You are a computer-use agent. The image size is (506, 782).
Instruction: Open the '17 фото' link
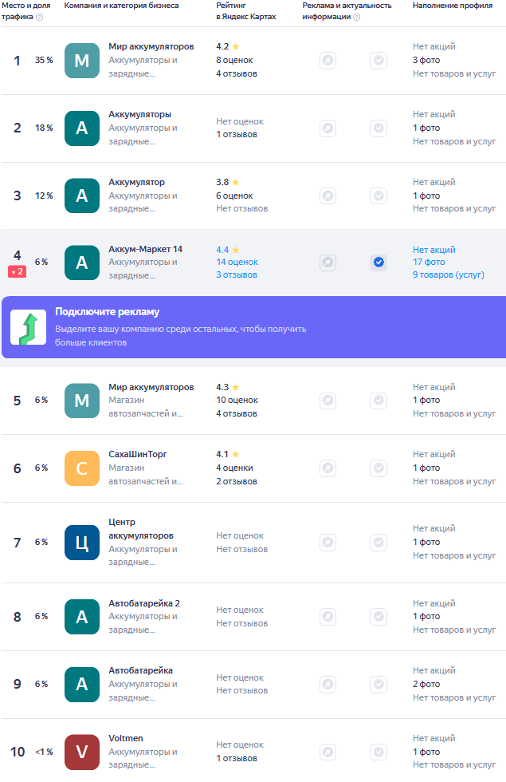pyautogui.click(x=429, y=263)
